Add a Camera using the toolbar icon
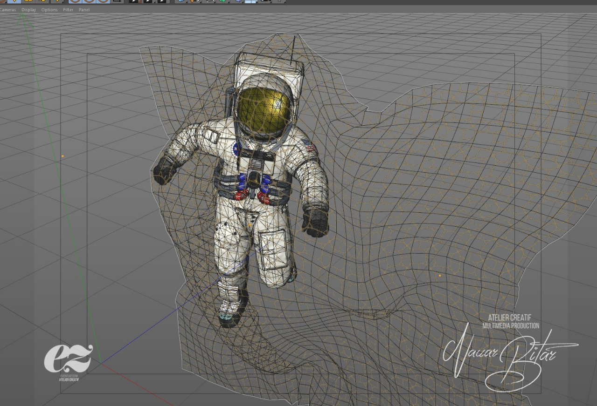Screen dimensions: 597x406 [x=265, y=1]
